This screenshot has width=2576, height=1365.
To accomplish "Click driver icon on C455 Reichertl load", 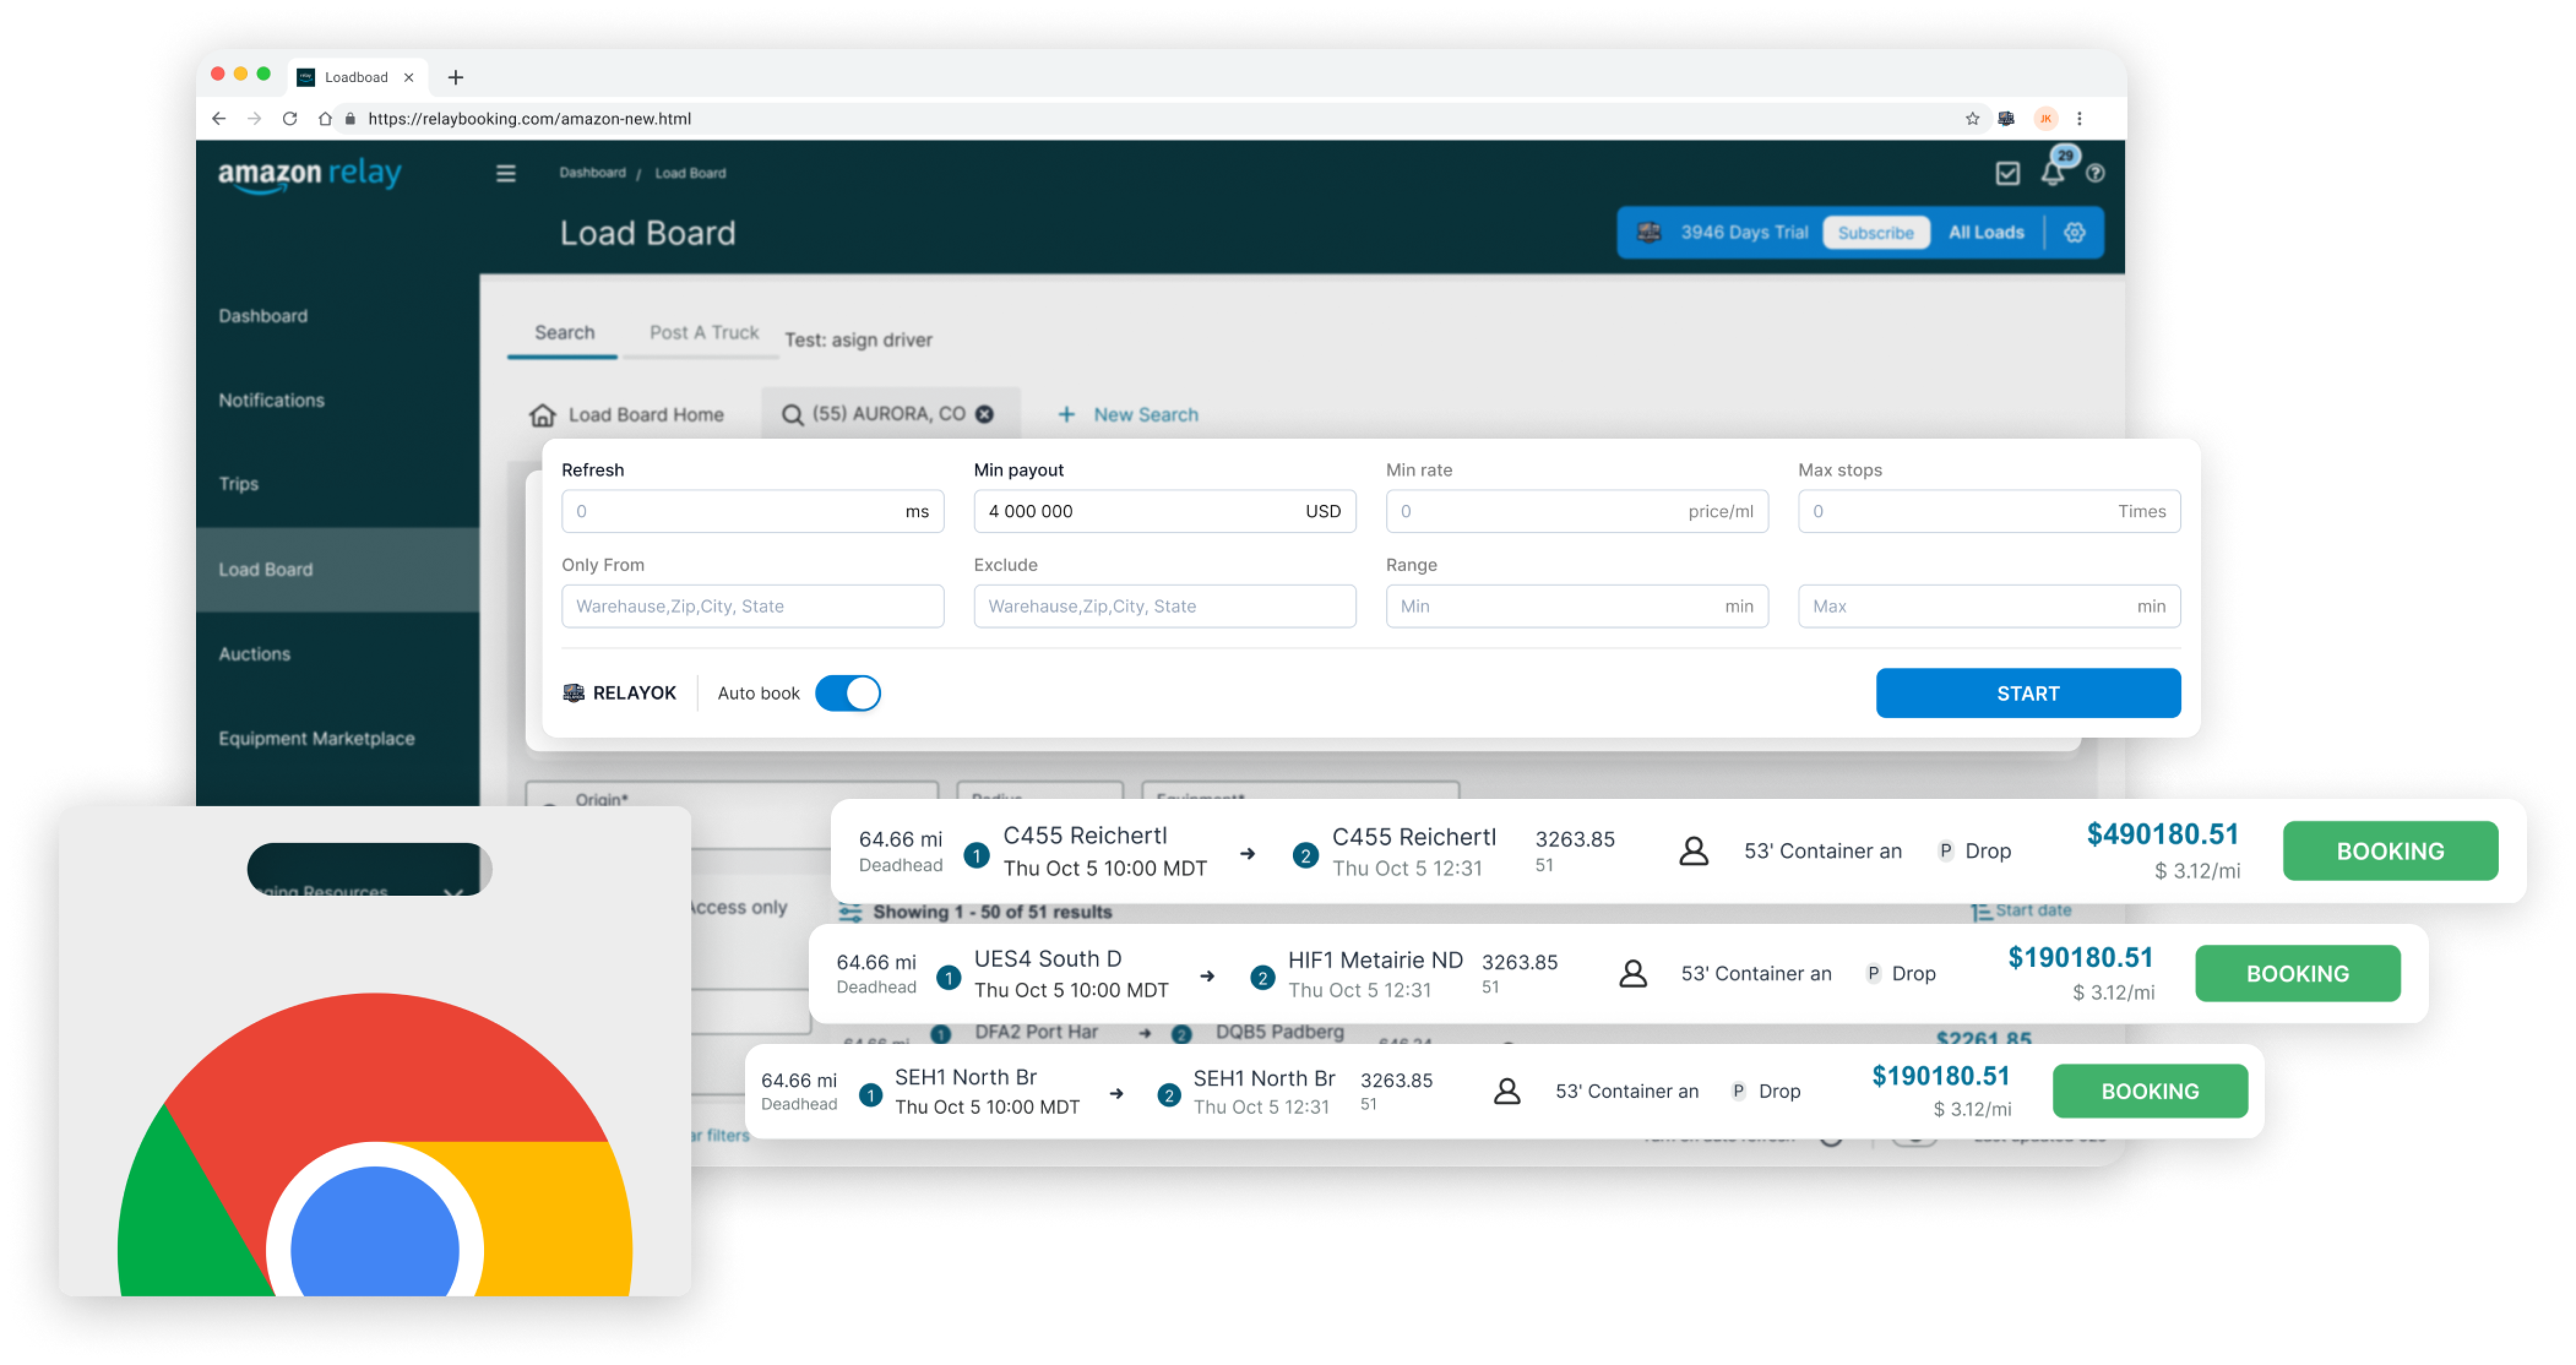I will pyautogui.click(x=1693, y=851).
